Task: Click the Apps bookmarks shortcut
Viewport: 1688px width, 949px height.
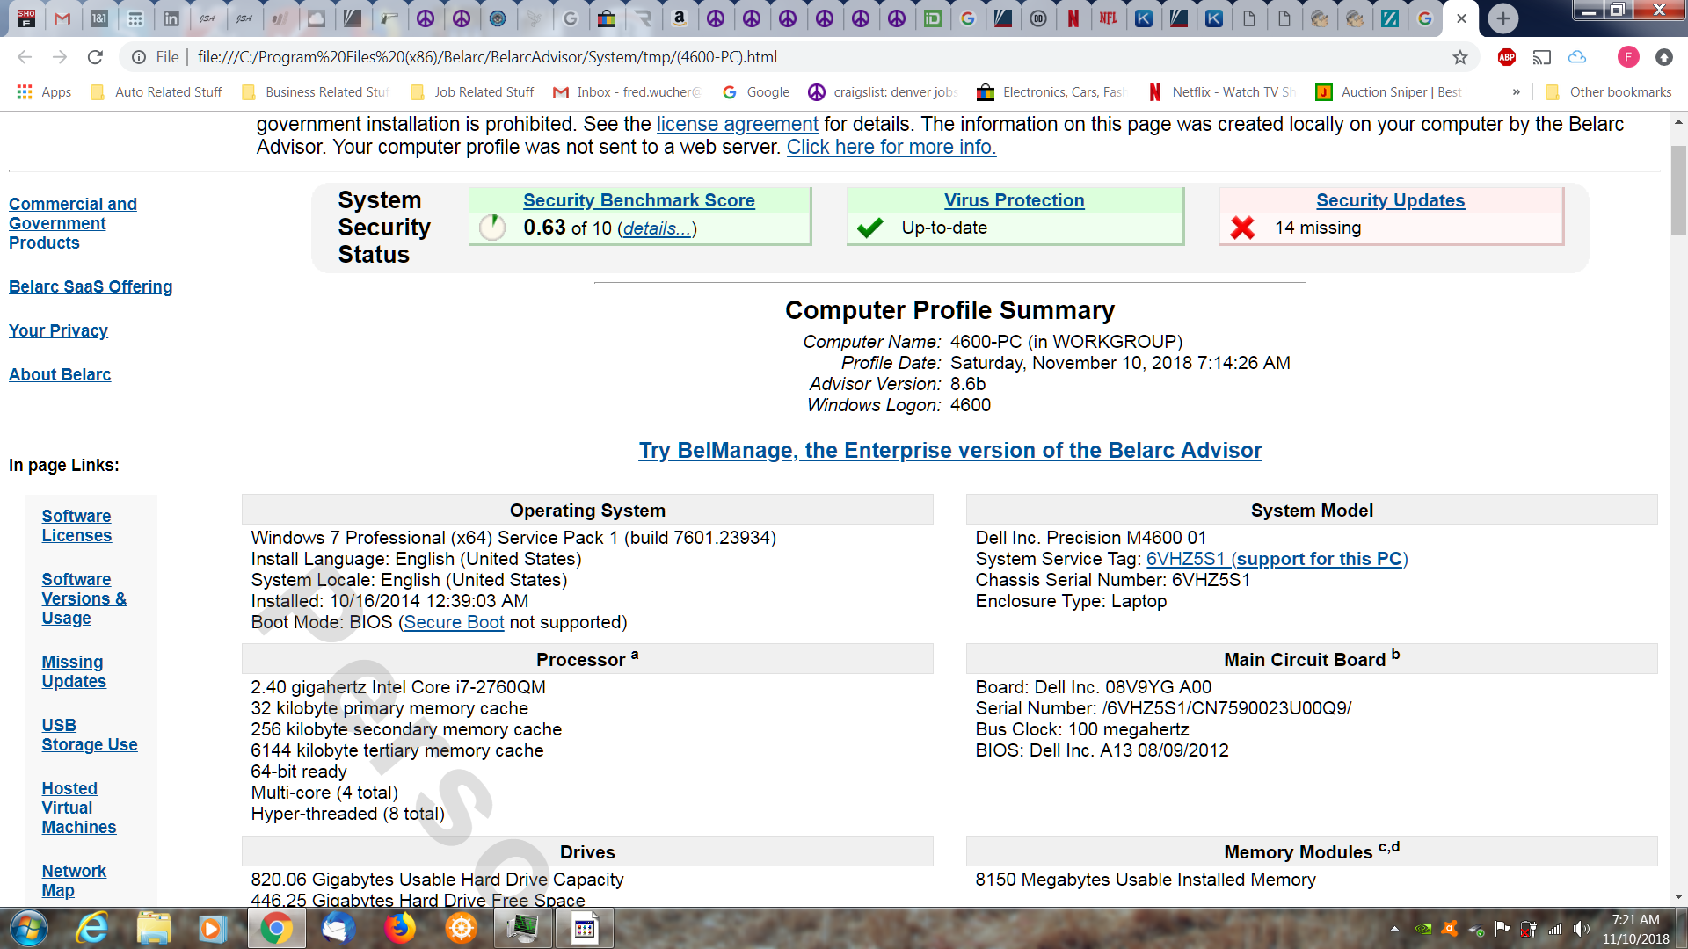Action: [44, 91]
